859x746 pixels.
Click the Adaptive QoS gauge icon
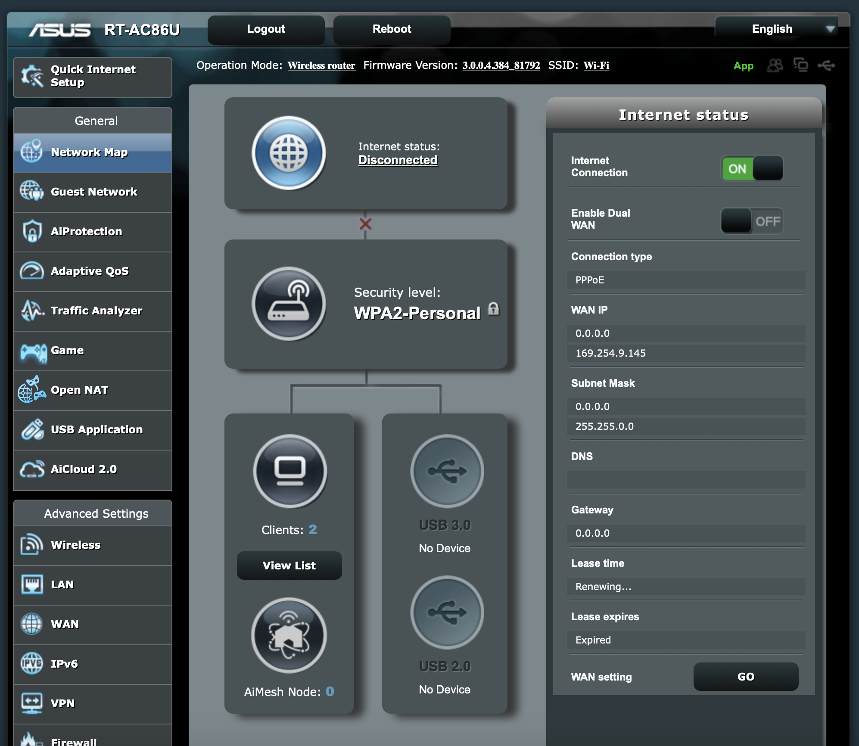pyautogui.click(x=31, y=270)
